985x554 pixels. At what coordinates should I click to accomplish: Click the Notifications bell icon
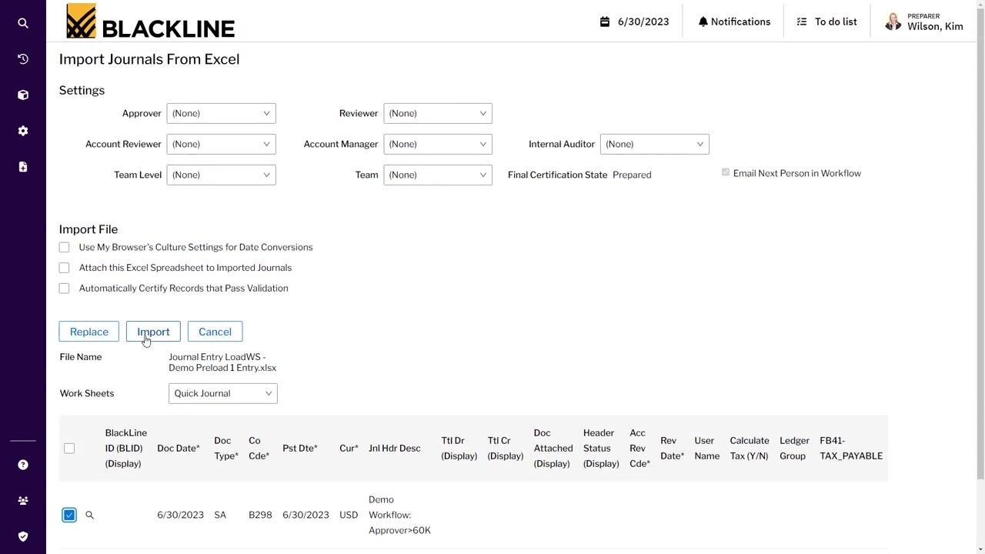point(703,22)
